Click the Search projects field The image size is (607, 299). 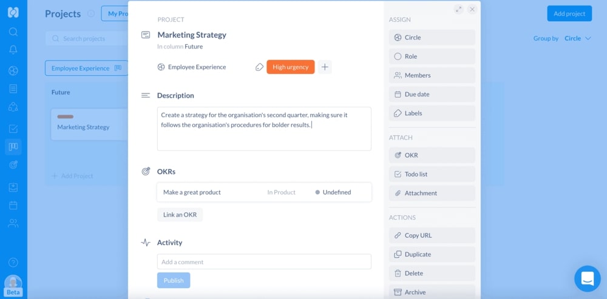[87, 39]
